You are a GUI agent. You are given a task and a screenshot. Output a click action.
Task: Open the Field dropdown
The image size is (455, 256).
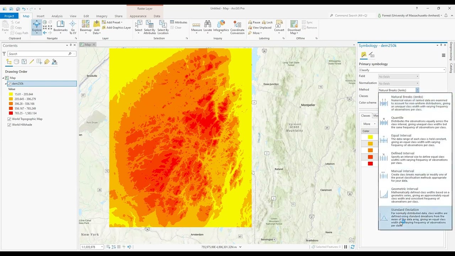[x=398, y=76]
